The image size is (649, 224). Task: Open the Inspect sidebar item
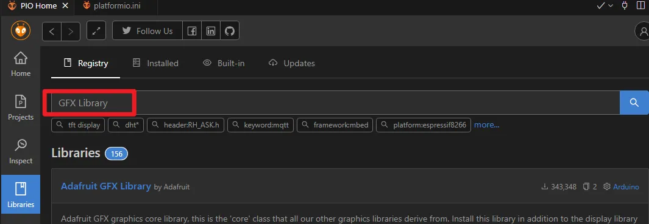(21, 151)
